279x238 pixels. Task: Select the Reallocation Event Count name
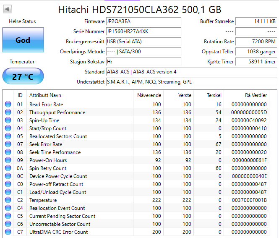[x=57, y=208]
